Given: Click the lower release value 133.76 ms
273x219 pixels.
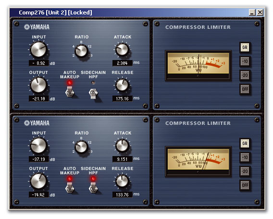Looking at the screenshot, I should click(123, 195).
